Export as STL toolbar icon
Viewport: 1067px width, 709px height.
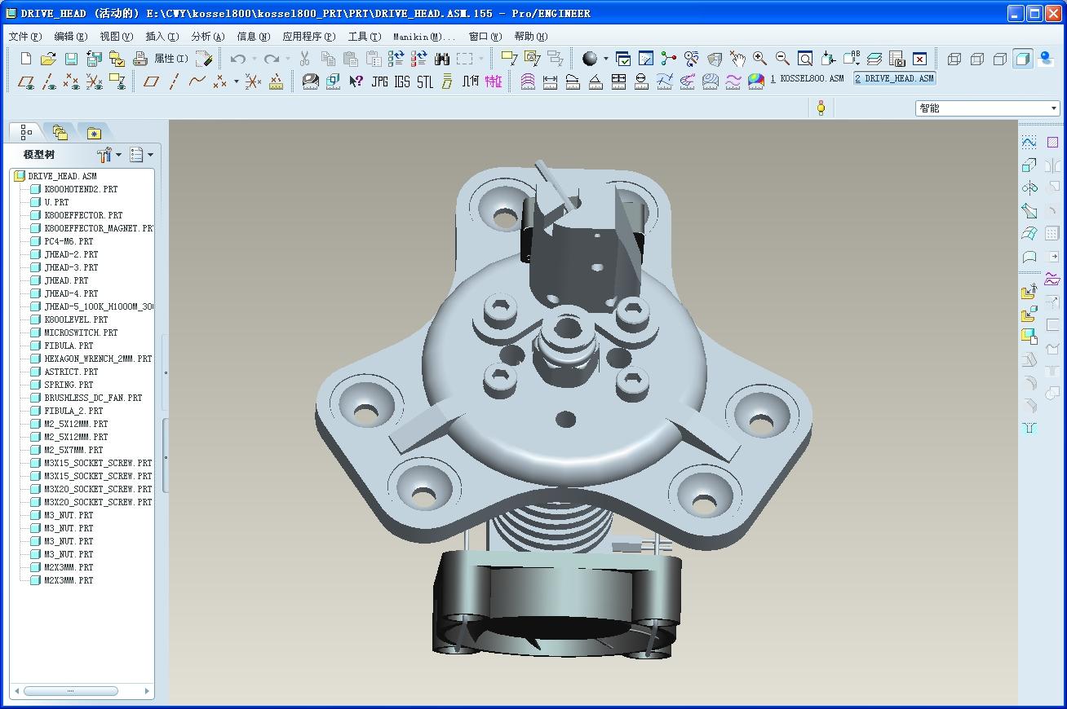point(425,81)
